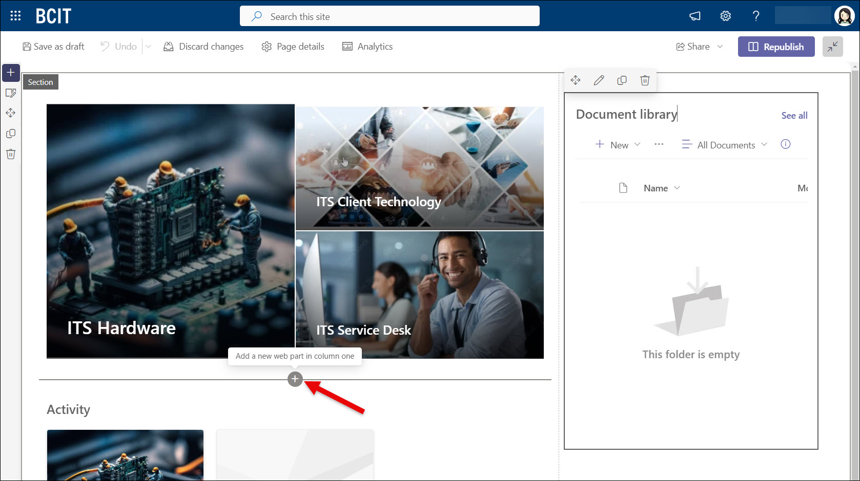Viewport: 860px width, 481px height.
Task: Open Page details
Action: pyautogui.click(x=293, y=47)
